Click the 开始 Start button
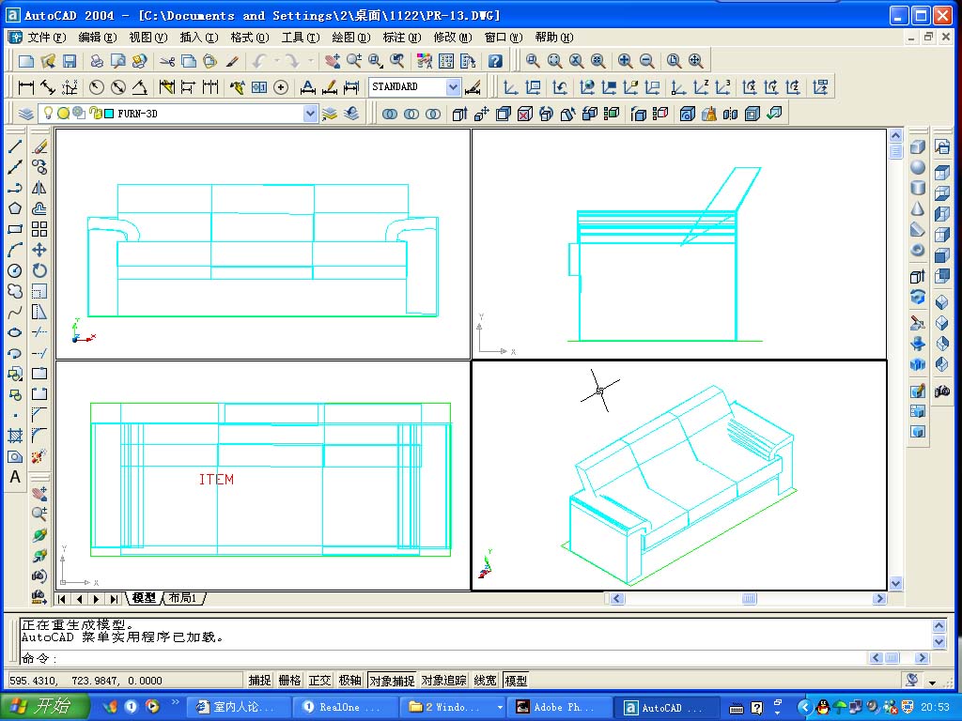Screen dimensions: 962x721 pos(45,707)
